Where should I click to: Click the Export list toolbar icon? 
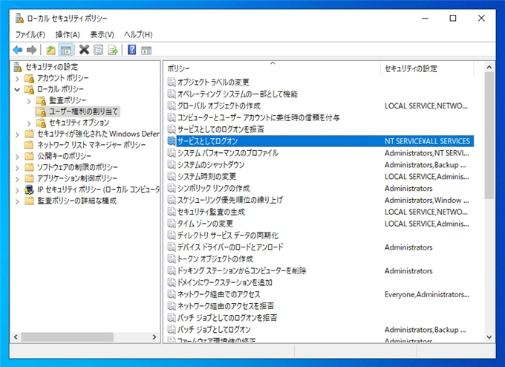(113, 50)
